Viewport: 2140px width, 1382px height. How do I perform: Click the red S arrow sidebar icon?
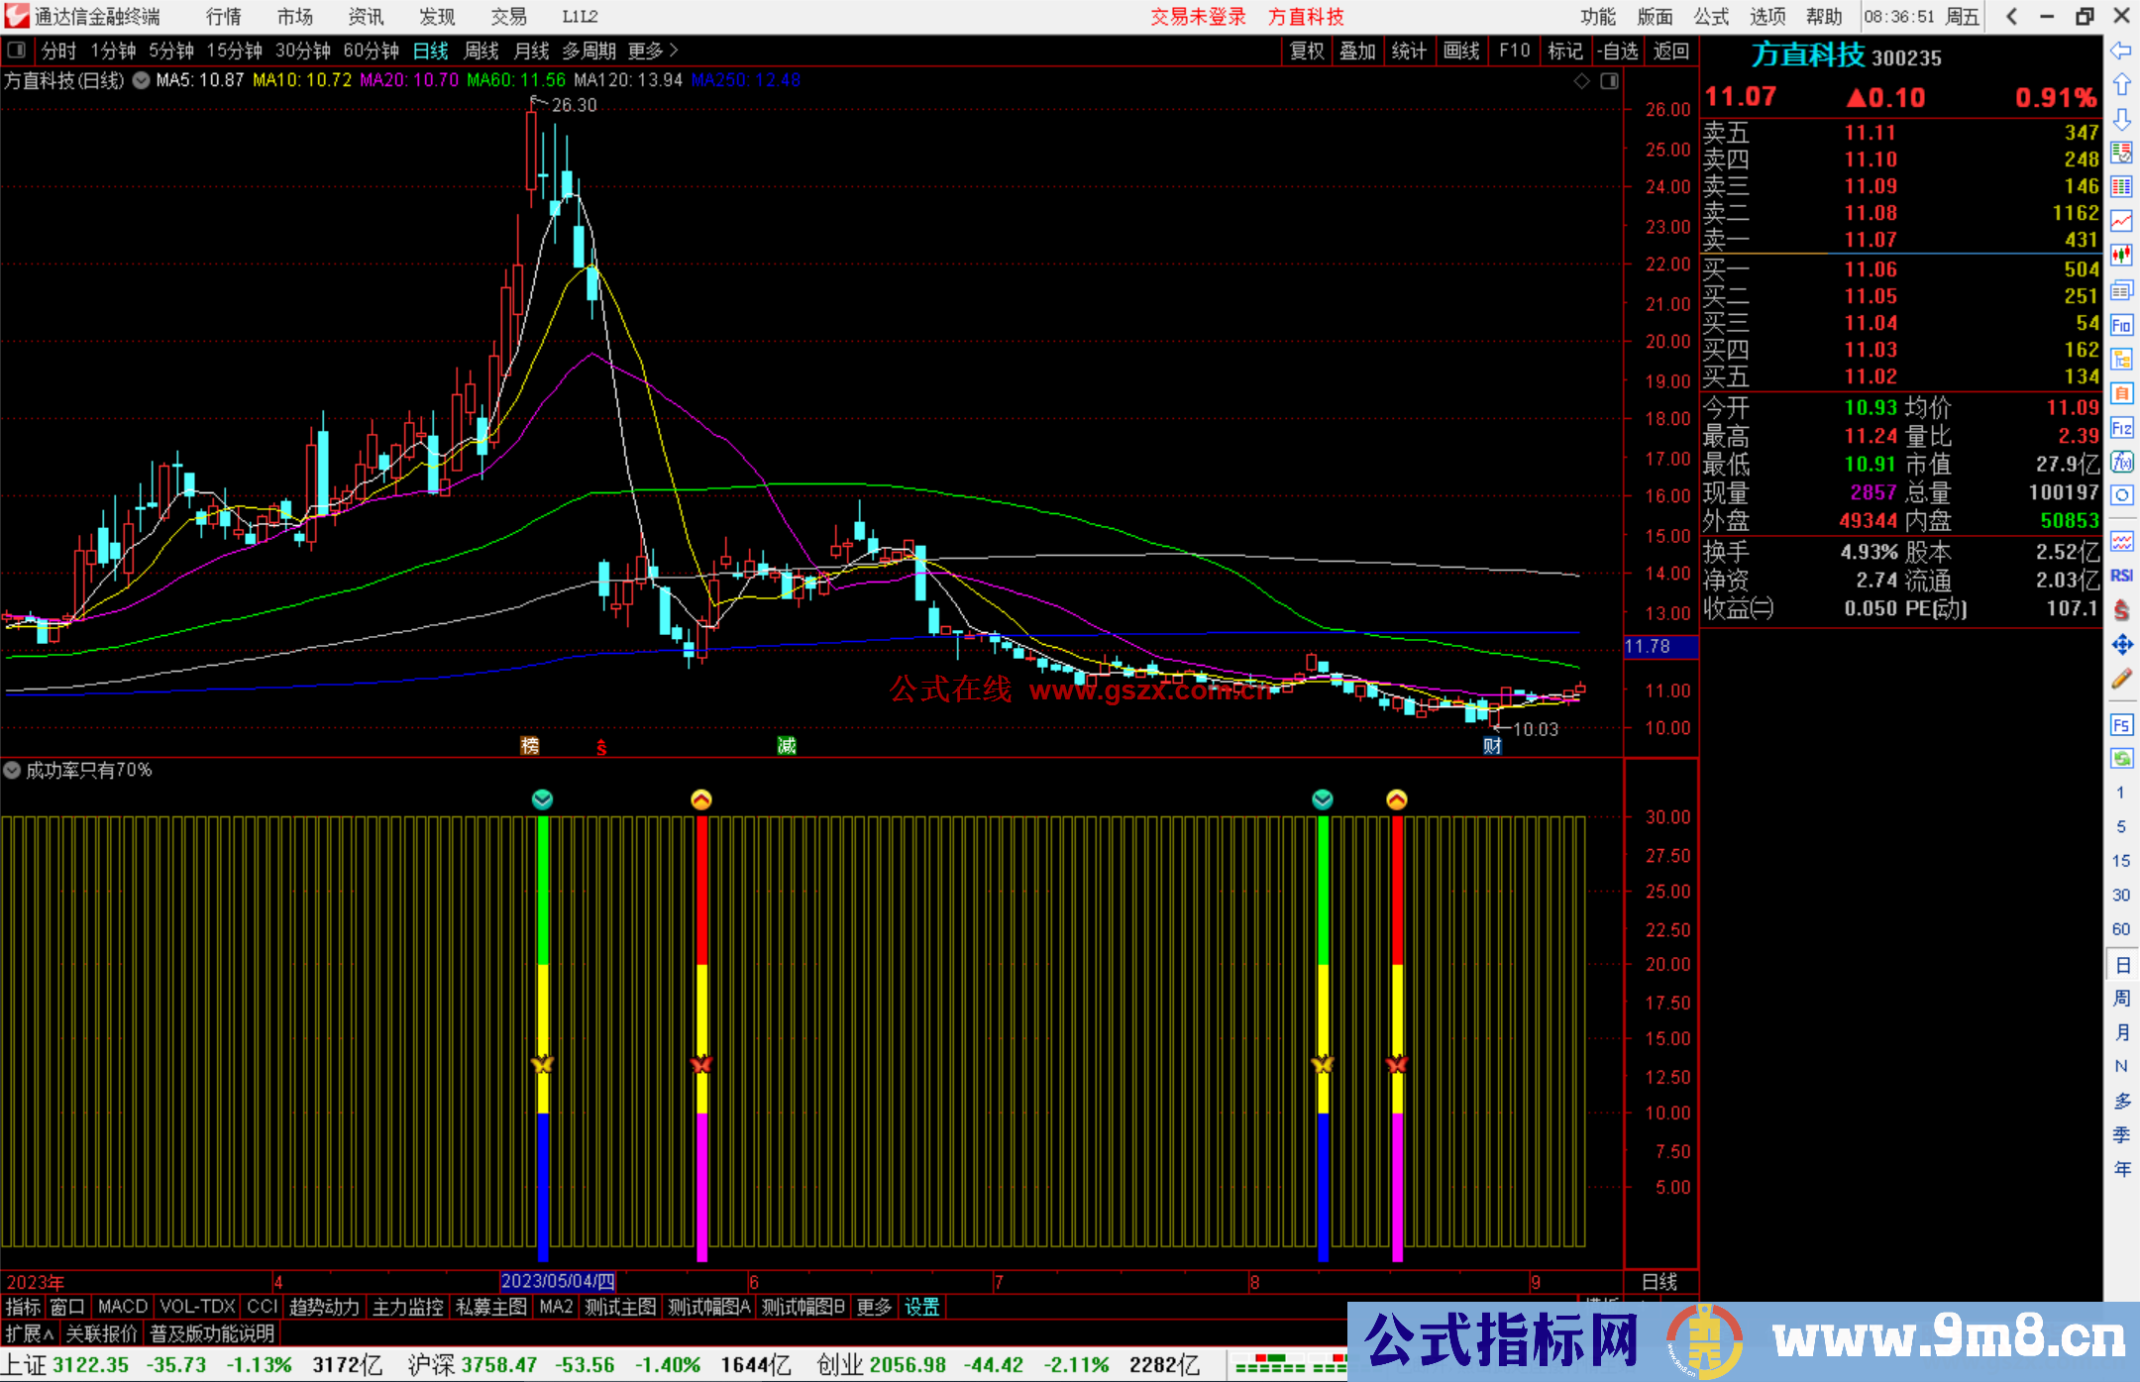(x=2120, y=610)
